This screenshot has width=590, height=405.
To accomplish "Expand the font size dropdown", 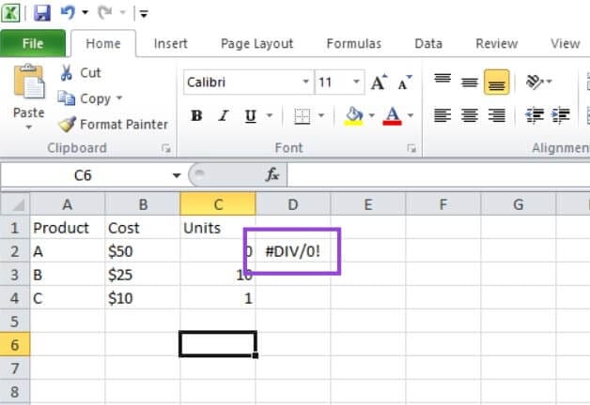I will tap(353, 83).
